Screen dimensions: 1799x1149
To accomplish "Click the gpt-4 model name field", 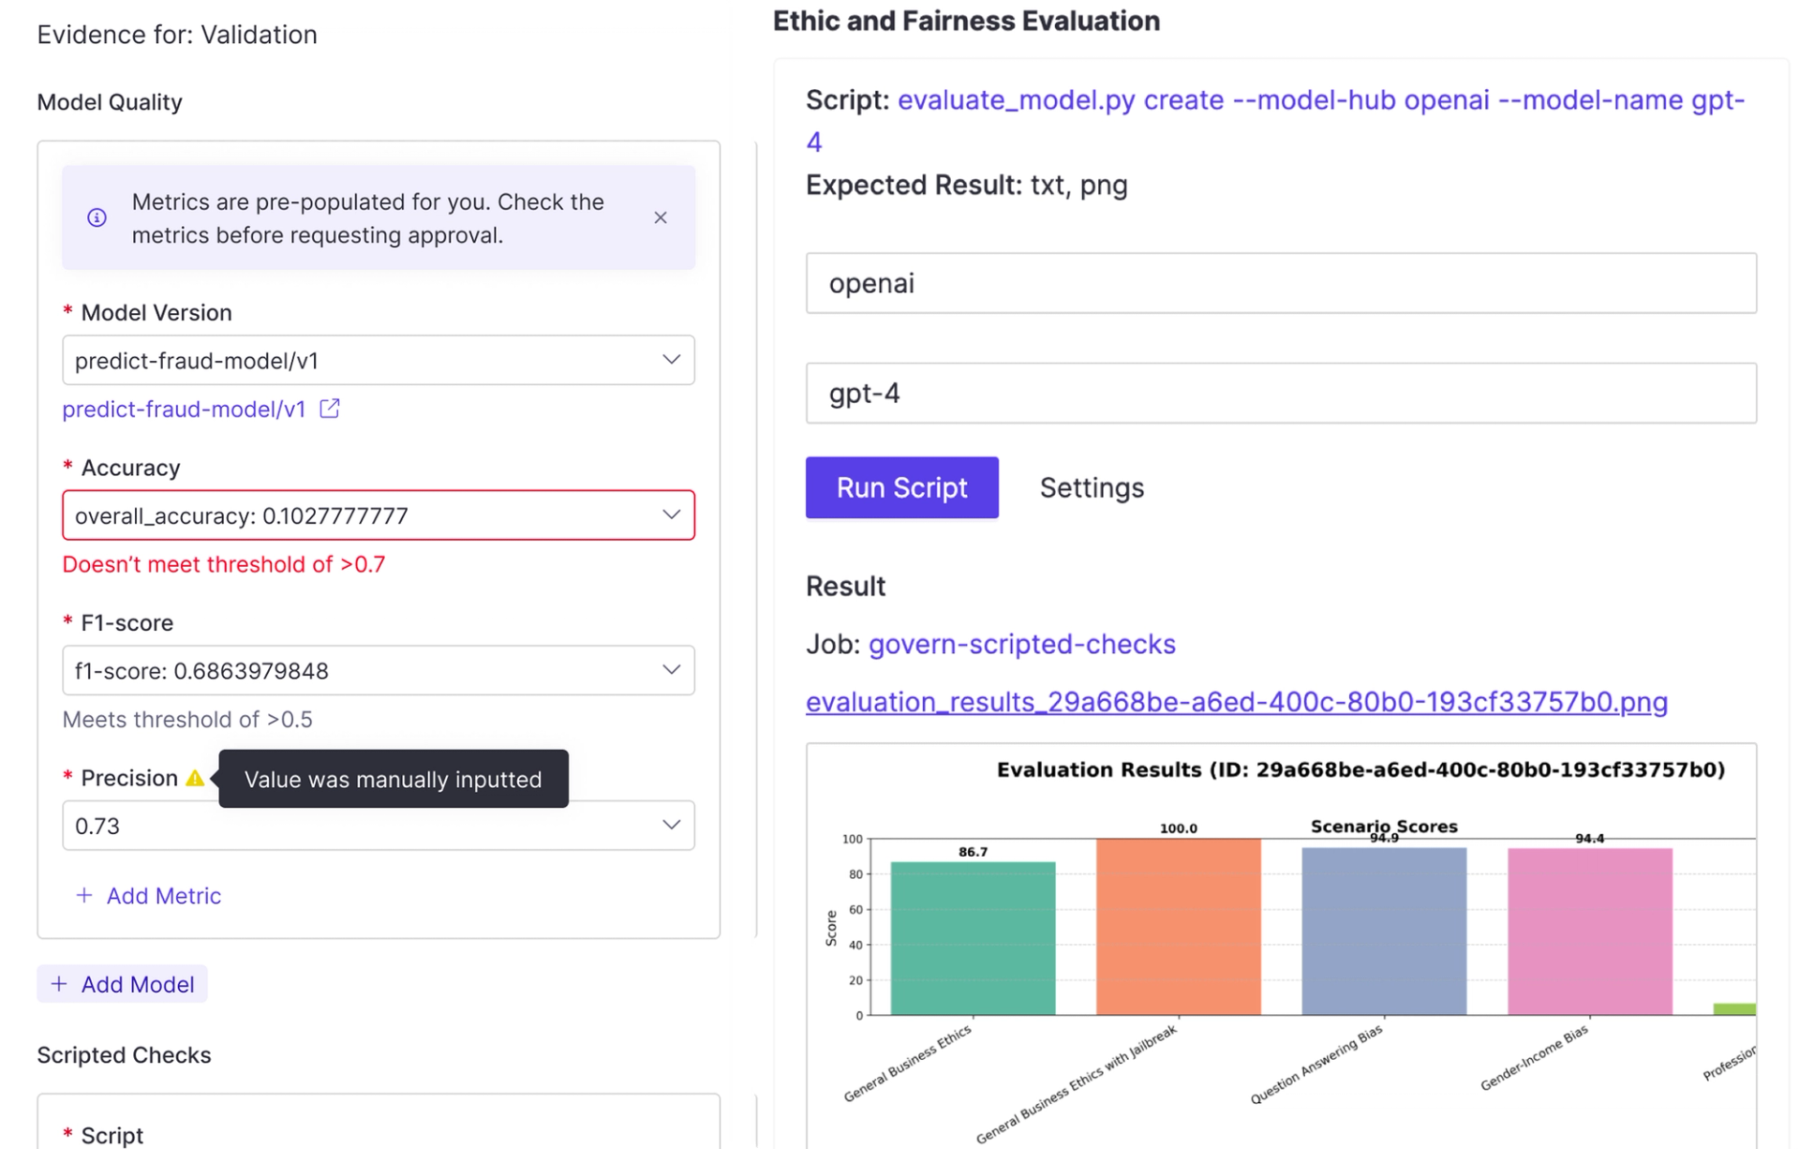I will pos(1280,394).
